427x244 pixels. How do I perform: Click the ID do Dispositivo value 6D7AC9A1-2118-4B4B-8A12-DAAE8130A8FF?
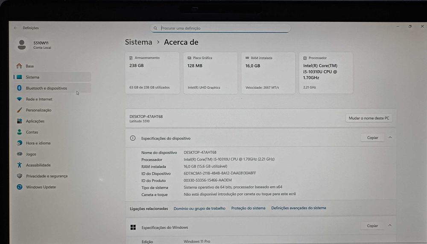tap(220, 173)
